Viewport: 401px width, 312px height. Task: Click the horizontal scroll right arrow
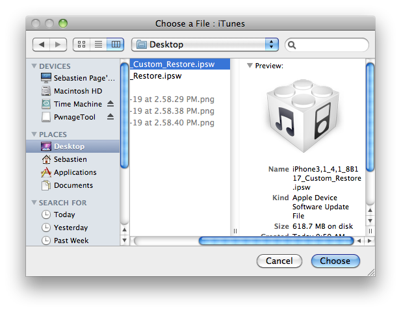point(370,240)
